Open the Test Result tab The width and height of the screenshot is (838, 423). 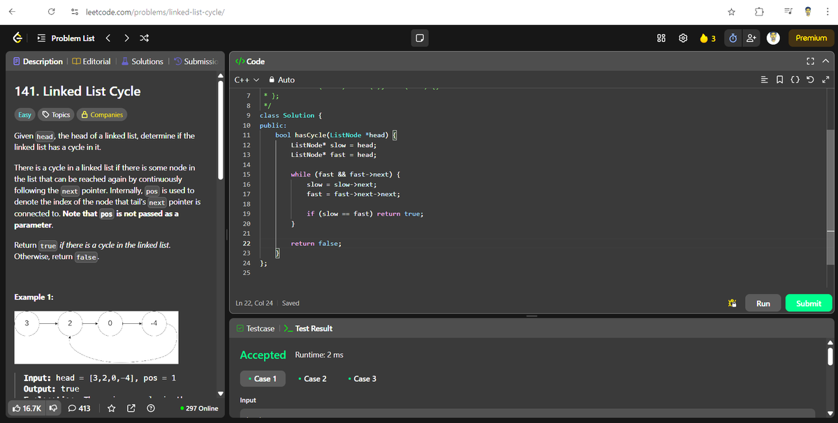pyautogui.click(x=308, y=328)
